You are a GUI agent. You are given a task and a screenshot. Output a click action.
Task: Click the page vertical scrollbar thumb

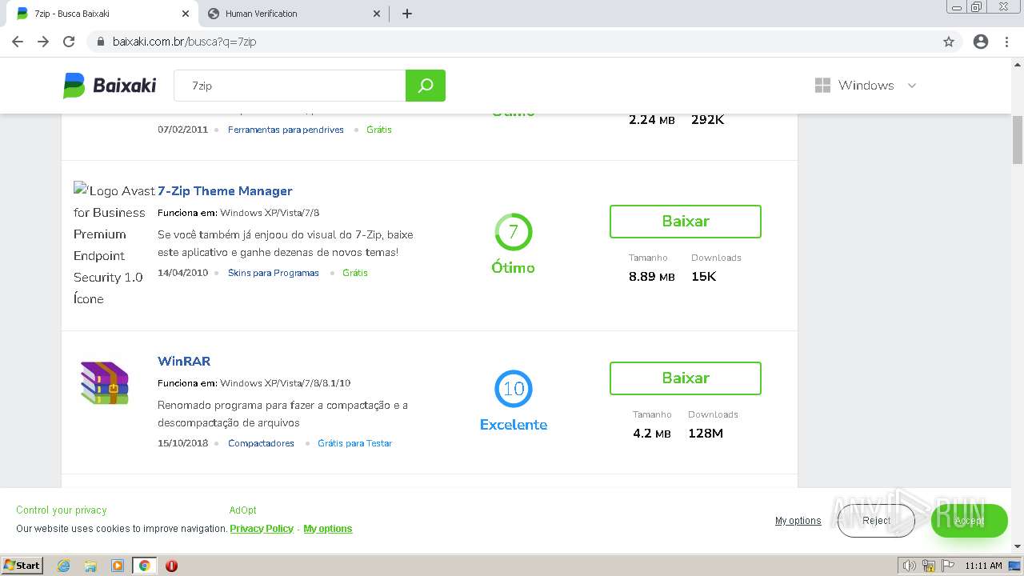point(1018,139)
